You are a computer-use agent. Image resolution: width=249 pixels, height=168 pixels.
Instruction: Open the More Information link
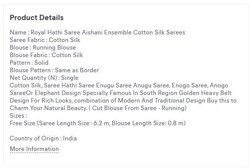34,149
